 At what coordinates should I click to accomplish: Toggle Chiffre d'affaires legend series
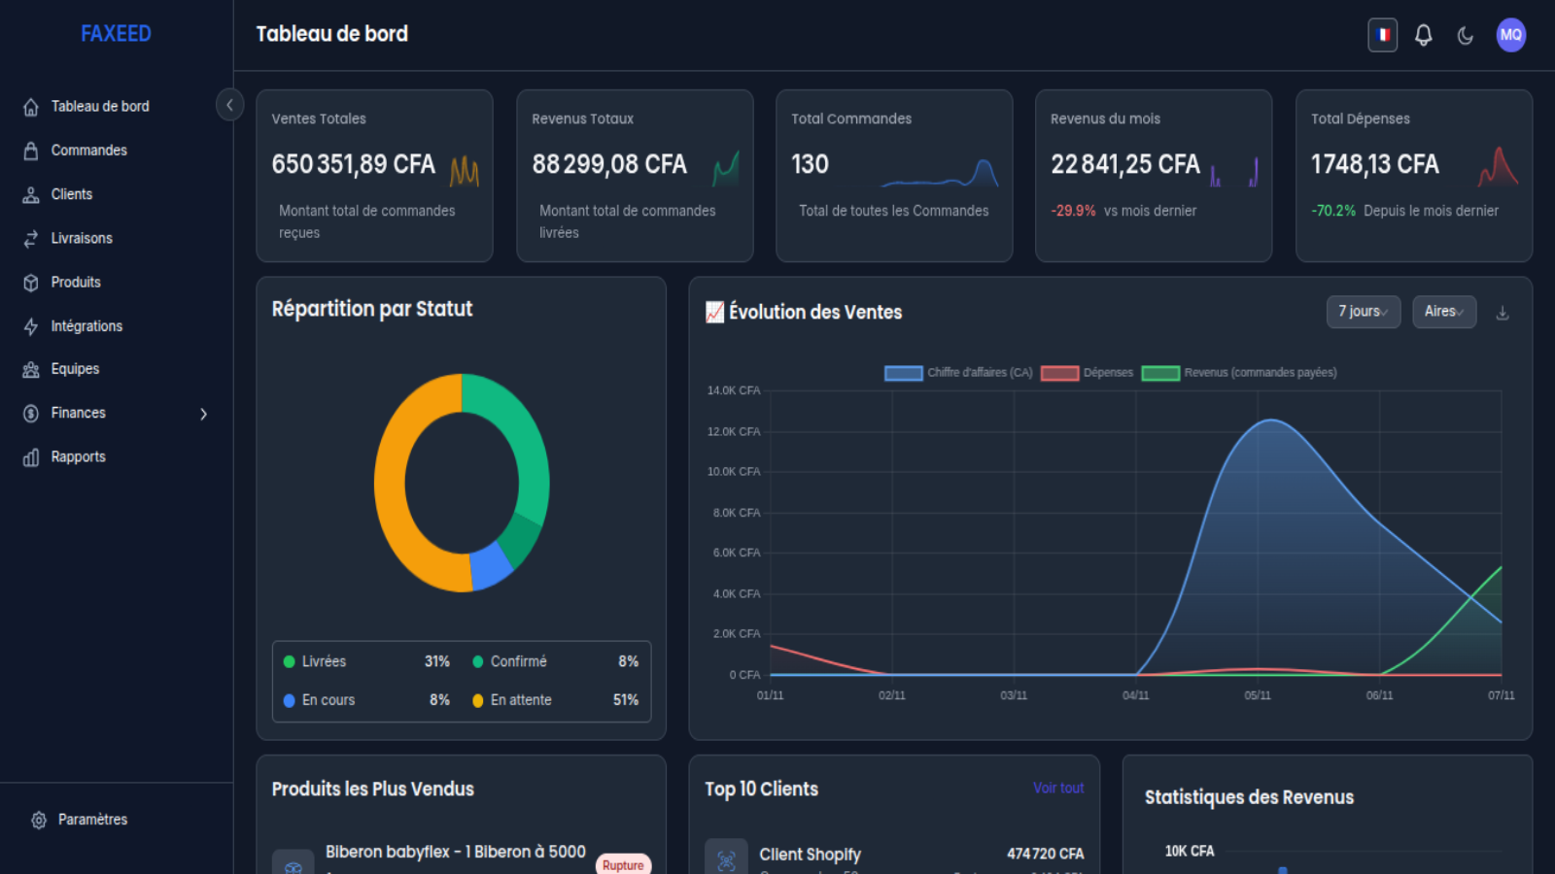pos(958,373)
